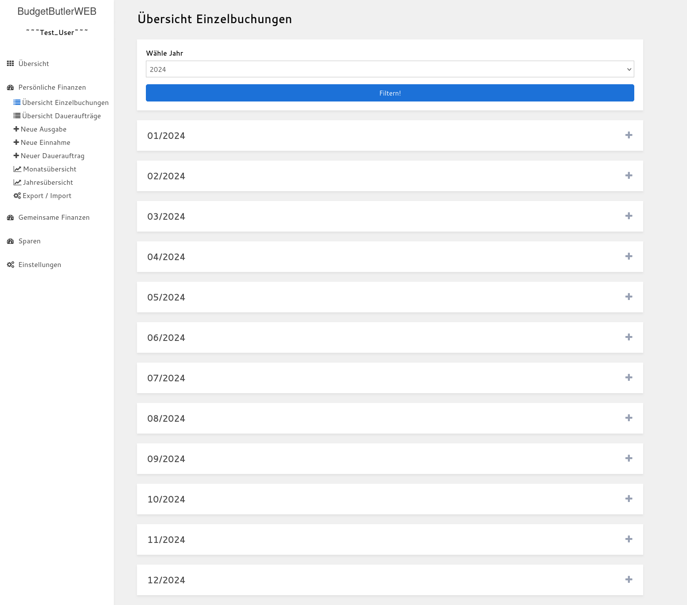Select Neuer Dauerauftrag in sidebar
The width and height of the screenshot is (687, 605).
point(52,156)
